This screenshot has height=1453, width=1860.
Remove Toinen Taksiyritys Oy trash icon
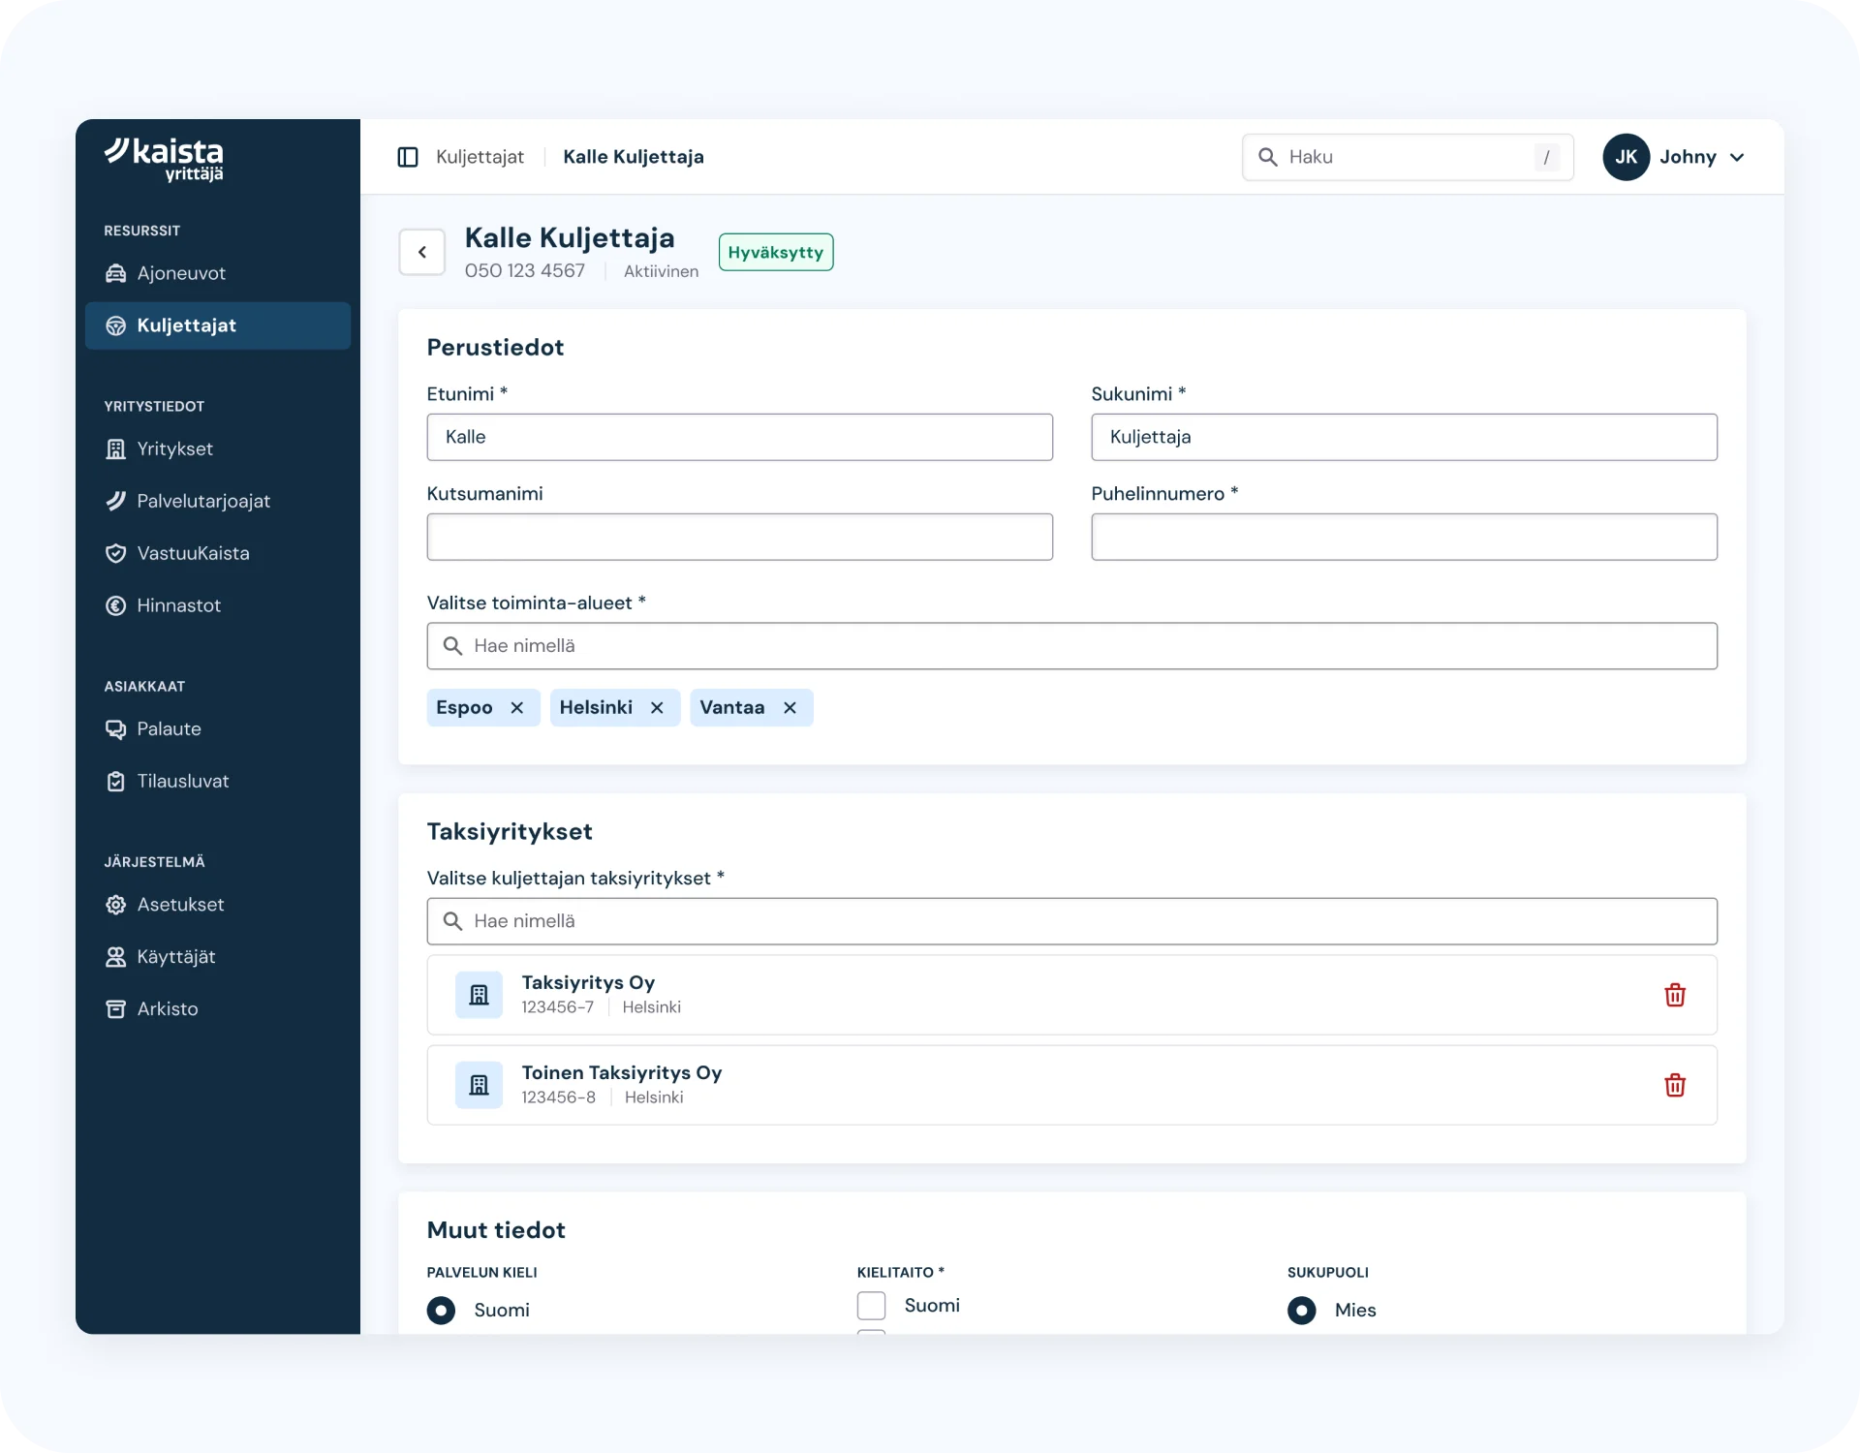[x=1674, y=1085]
